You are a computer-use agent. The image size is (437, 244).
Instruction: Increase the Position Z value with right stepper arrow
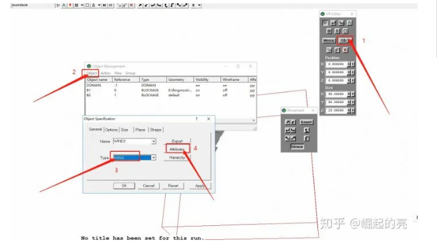pyautogui.click(x=353, y=80)
